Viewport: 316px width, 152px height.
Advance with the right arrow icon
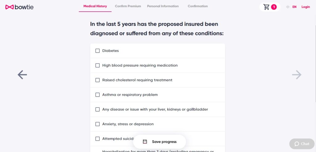click(x=297, y=75)
